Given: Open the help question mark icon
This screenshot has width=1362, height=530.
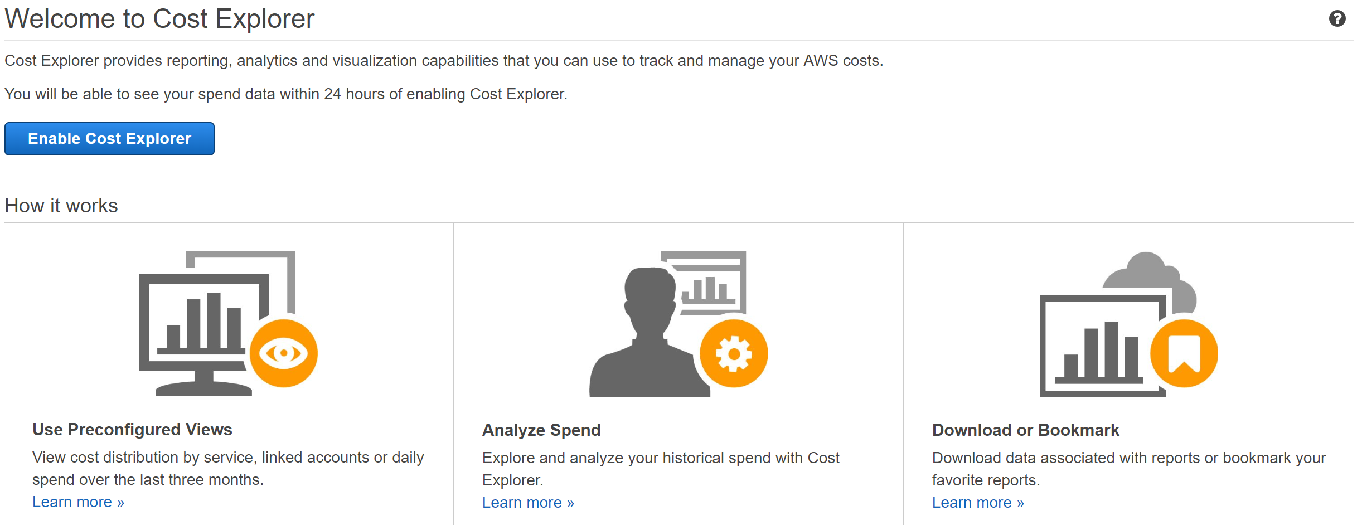Looking at the screenshot, I should (1337, 19).
